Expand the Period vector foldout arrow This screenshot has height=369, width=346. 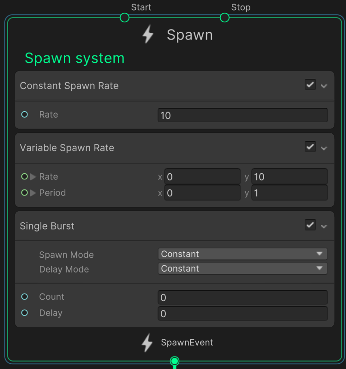tap(33, 193)
